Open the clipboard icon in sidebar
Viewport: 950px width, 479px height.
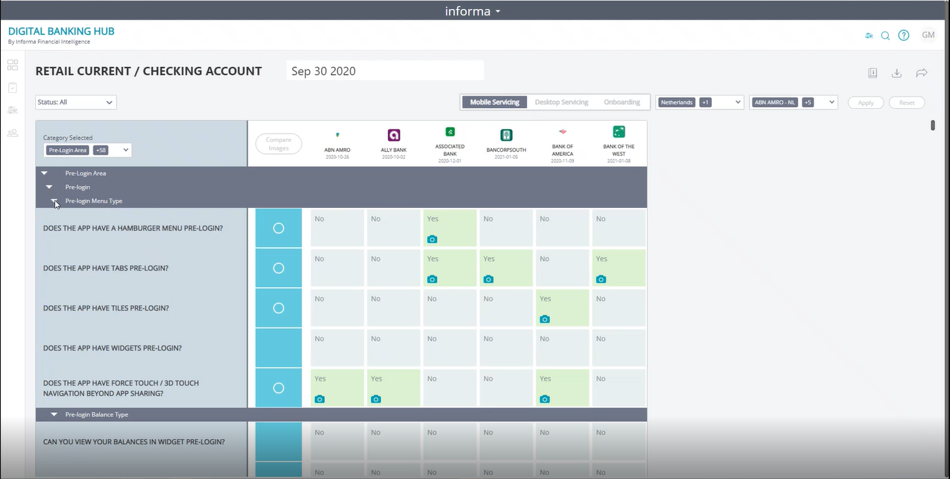point(13,88)
